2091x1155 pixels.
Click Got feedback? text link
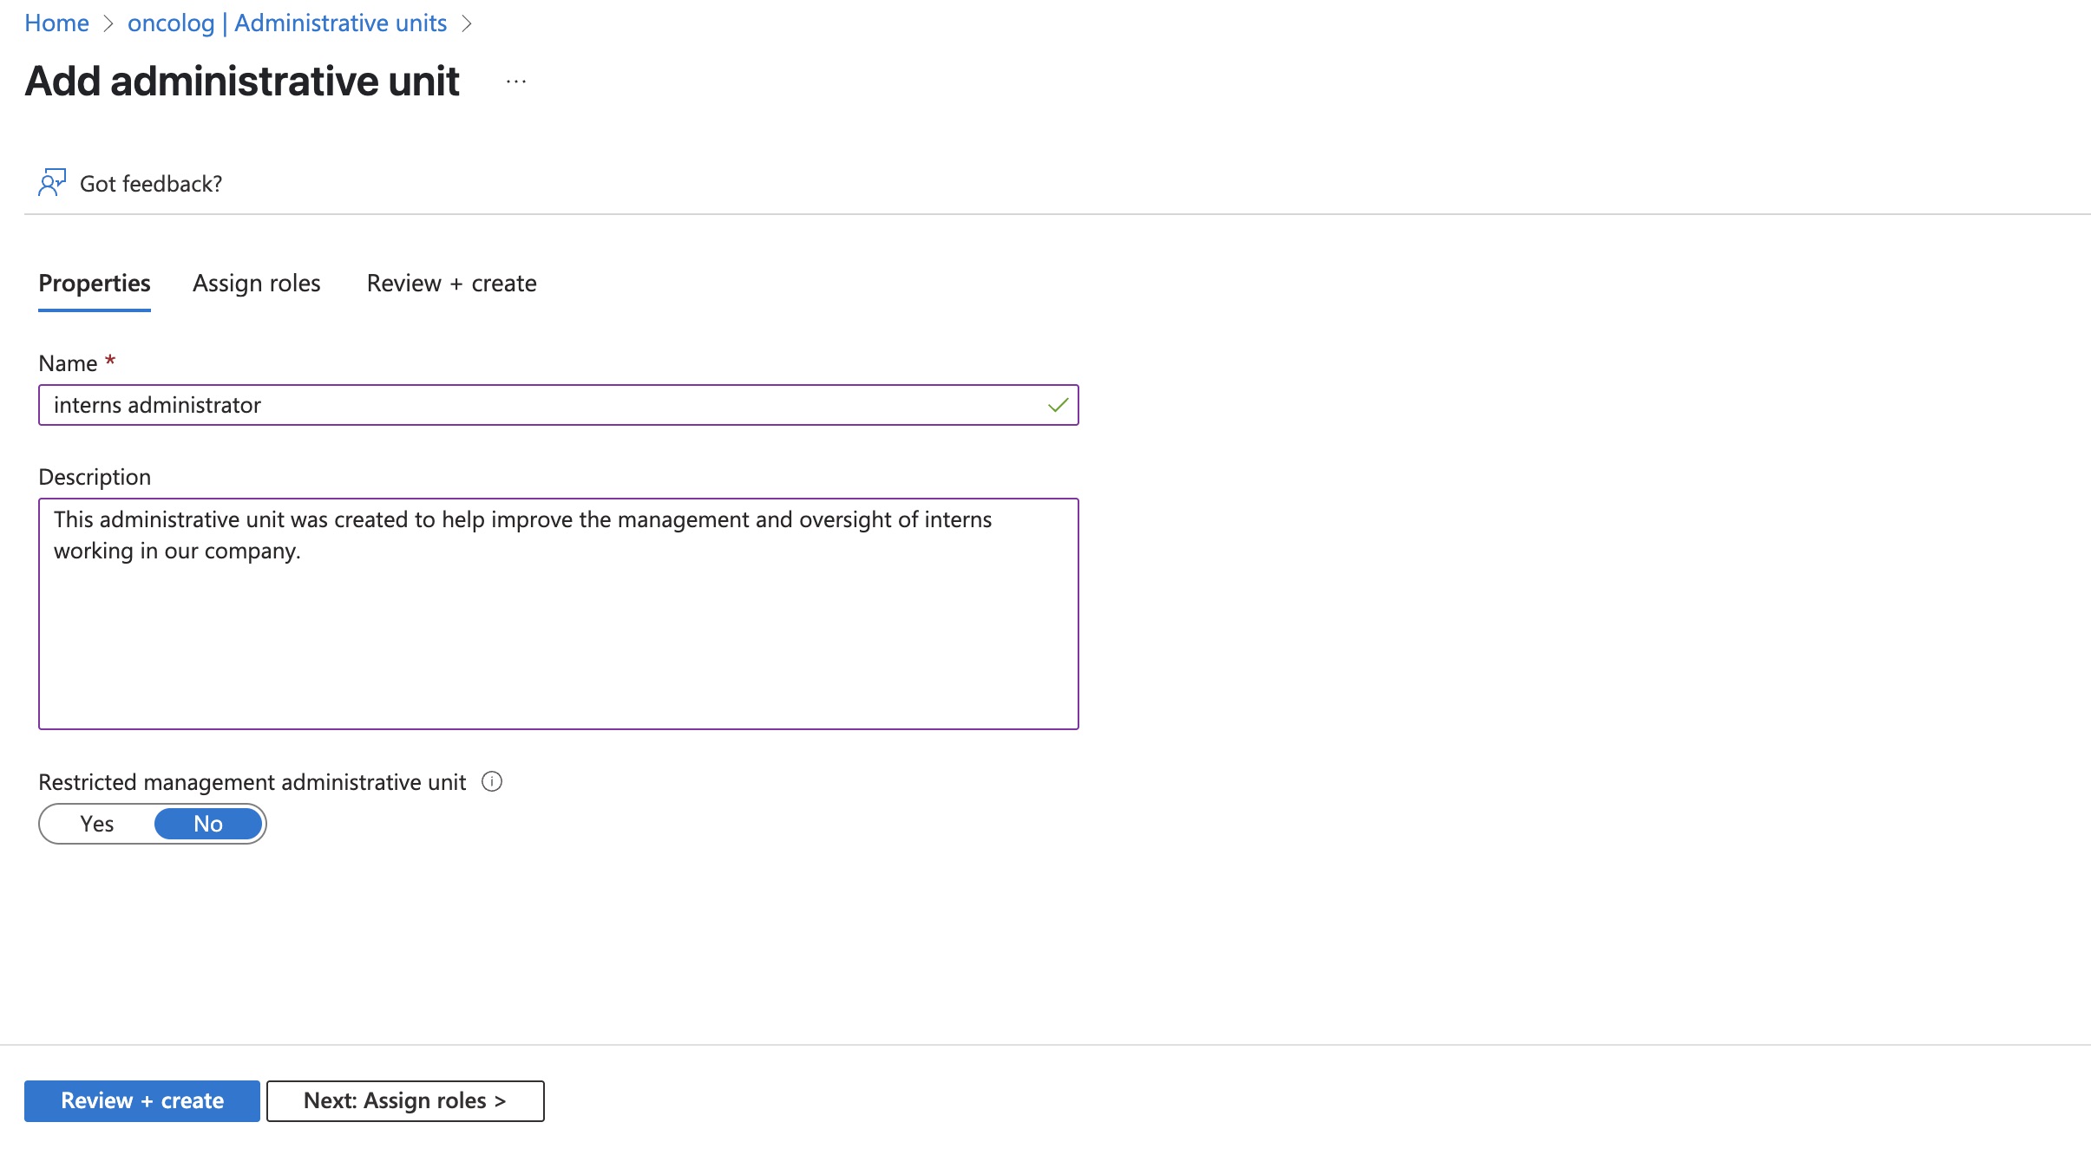(151, 184)
